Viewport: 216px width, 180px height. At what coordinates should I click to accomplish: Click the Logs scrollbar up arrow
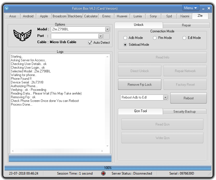tap(107, 57)
